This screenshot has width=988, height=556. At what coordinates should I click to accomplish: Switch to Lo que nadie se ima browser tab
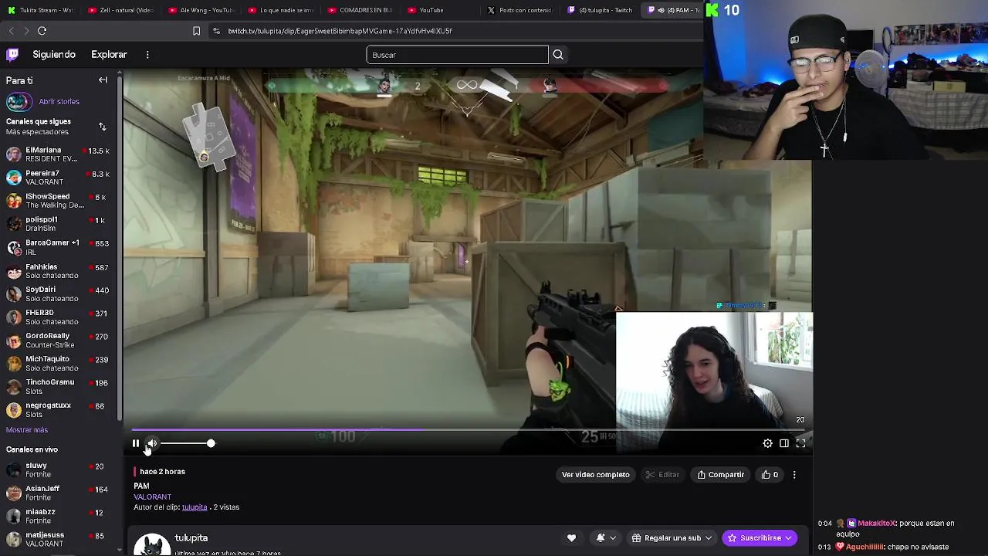coord(281,10)
